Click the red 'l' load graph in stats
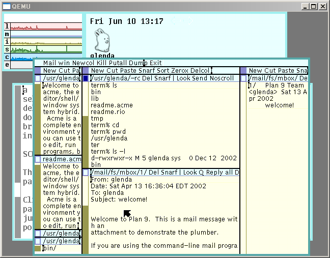Screen dimensions: 330x258 46,26
